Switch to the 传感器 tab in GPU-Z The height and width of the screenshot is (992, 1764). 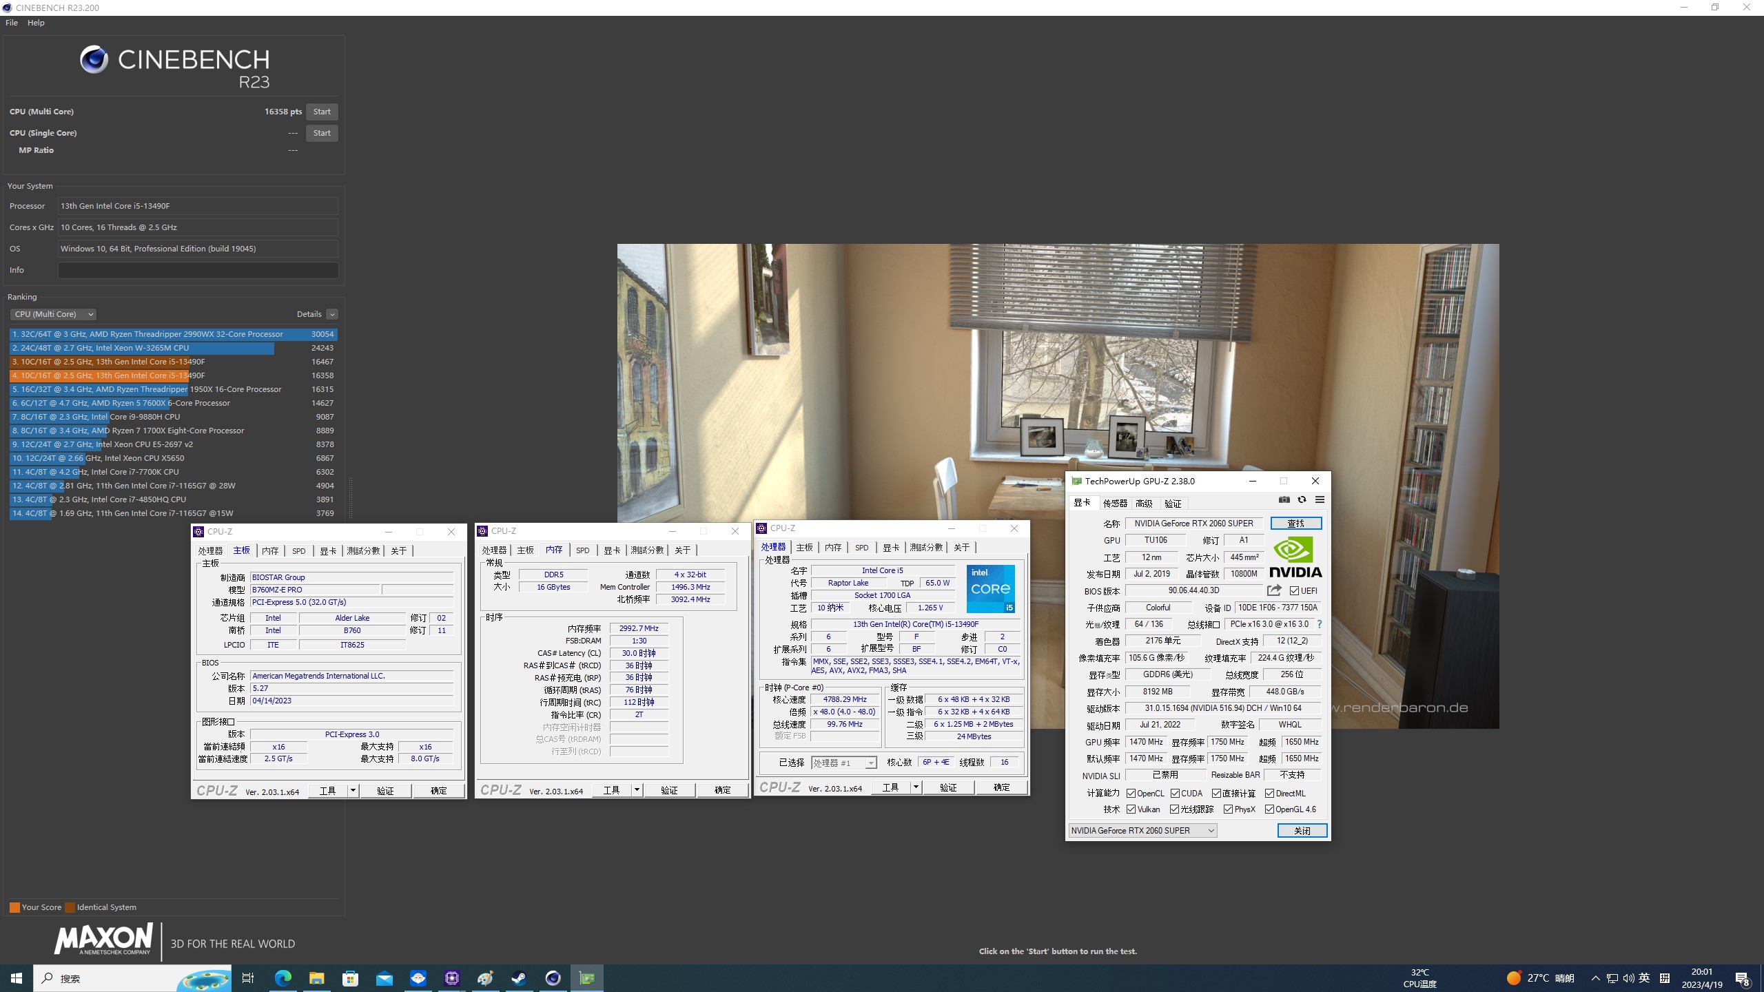click(x=1114, y=503)
